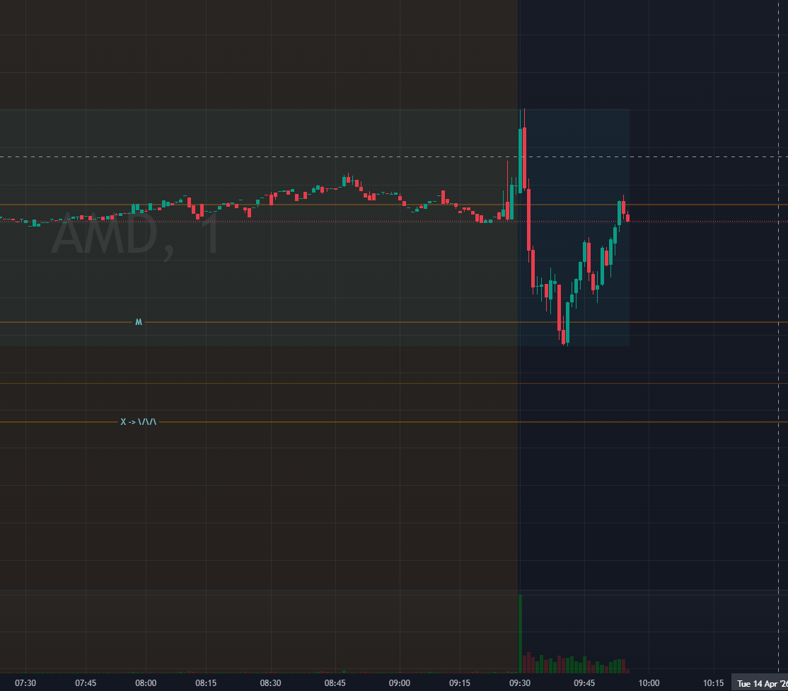Select the red dotted current price line

(x=707, y=221)
